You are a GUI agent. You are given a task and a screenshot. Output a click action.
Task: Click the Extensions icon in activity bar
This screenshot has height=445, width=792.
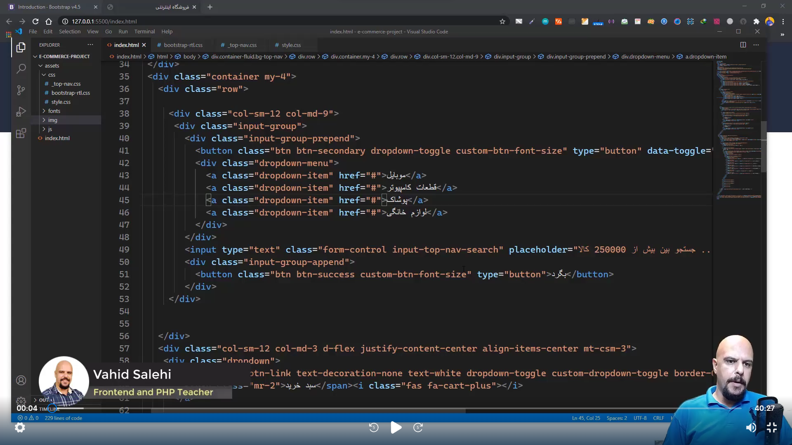(21, 133)
